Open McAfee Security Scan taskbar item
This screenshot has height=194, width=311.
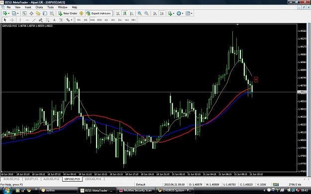[x=136, y=190]
